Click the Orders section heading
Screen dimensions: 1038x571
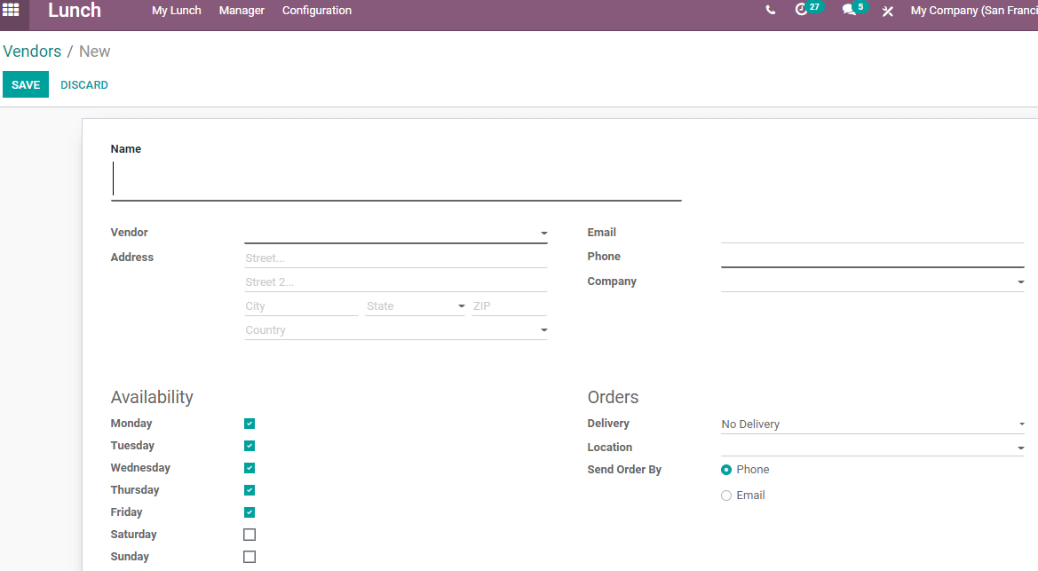point(613,397)
